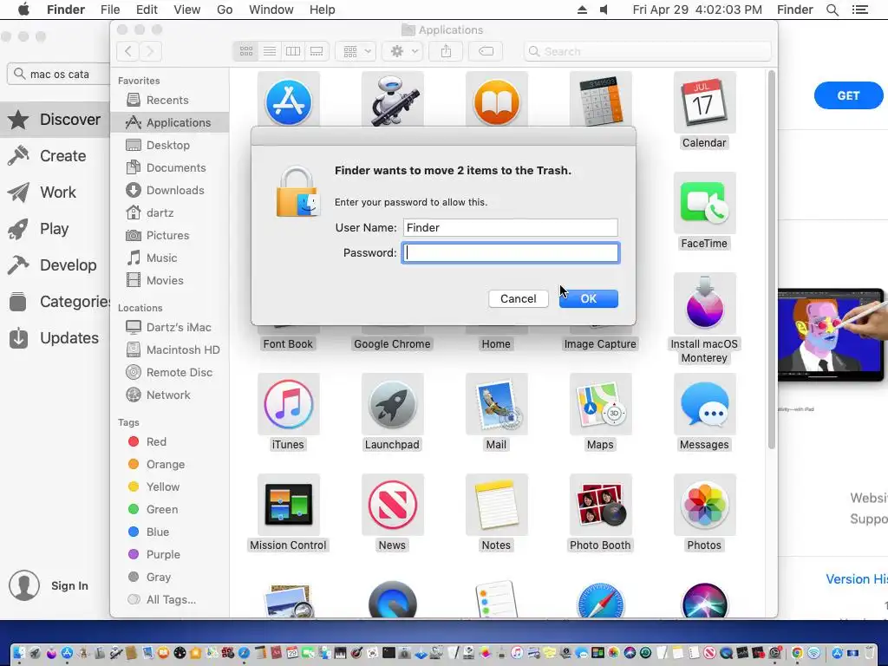Open the Messages app icon
Image resolution: width=888 pixels, height=666 pixels.
pos(704,404)
